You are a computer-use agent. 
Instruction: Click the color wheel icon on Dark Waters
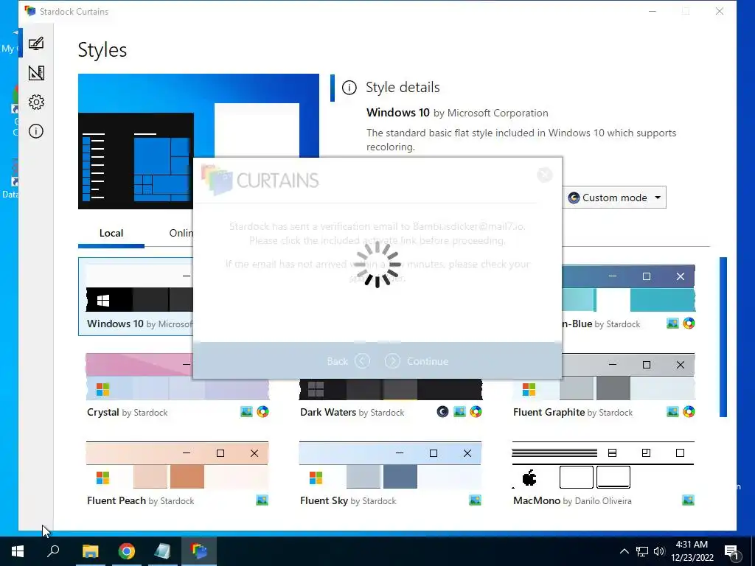click(476, 412)
